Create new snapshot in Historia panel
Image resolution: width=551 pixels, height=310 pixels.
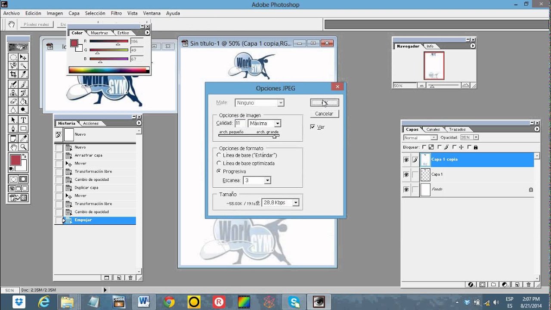point(119,278)
